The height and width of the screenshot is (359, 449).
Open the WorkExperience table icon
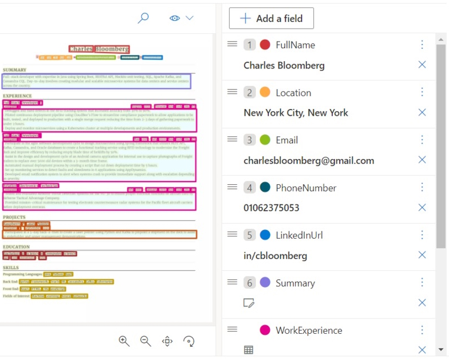(x=249, y=350)
